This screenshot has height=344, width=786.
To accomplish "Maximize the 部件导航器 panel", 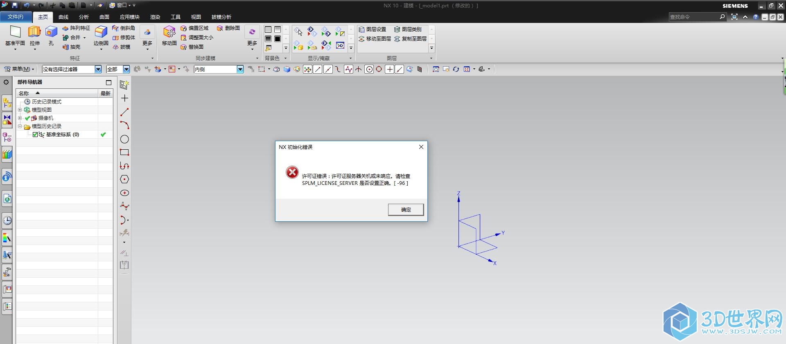I will tap(108, 82).
